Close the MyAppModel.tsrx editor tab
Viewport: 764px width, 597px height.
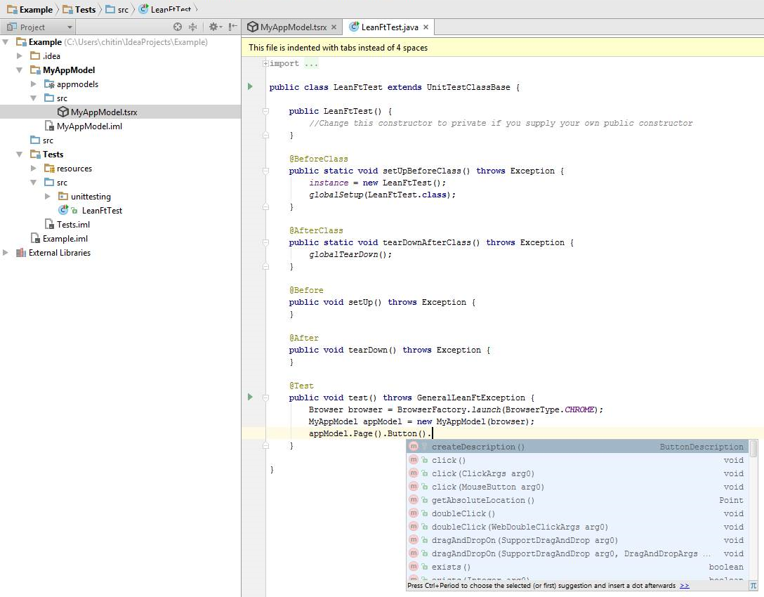[x=334, y=27]
